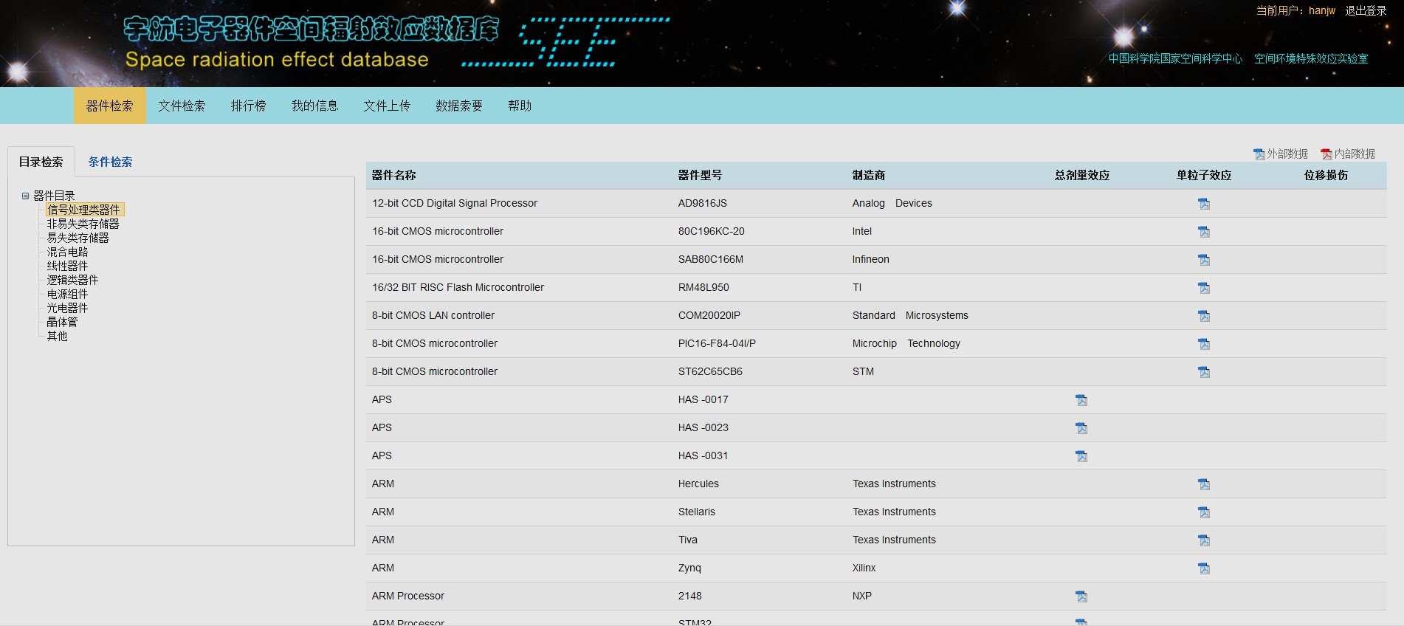The image size is (1404, 626).
Task: Collapse the 器件目录 tree root
Action: click(x=25, y=196)
